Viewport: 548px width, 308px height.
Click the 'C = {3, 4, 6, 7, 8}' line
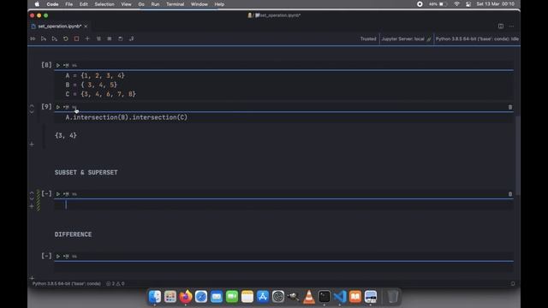(101, 94)
